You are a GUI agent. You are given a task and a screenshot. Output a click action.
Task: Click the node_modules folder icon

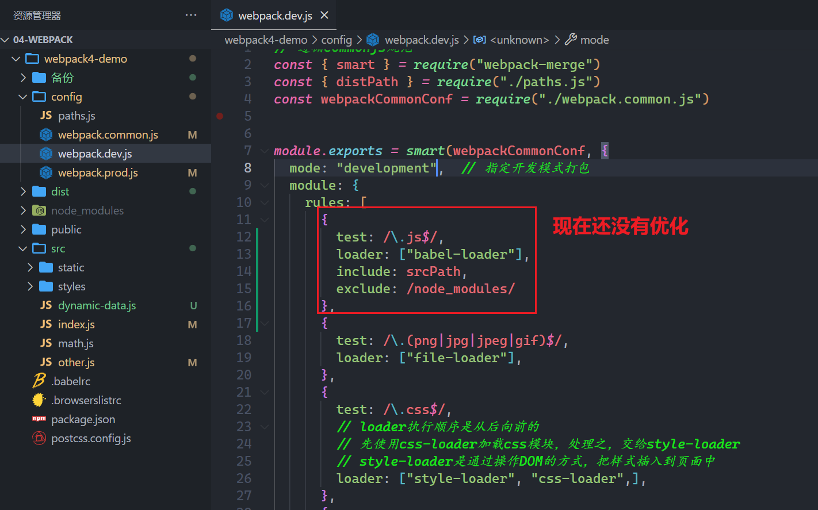tap(39, 210)
